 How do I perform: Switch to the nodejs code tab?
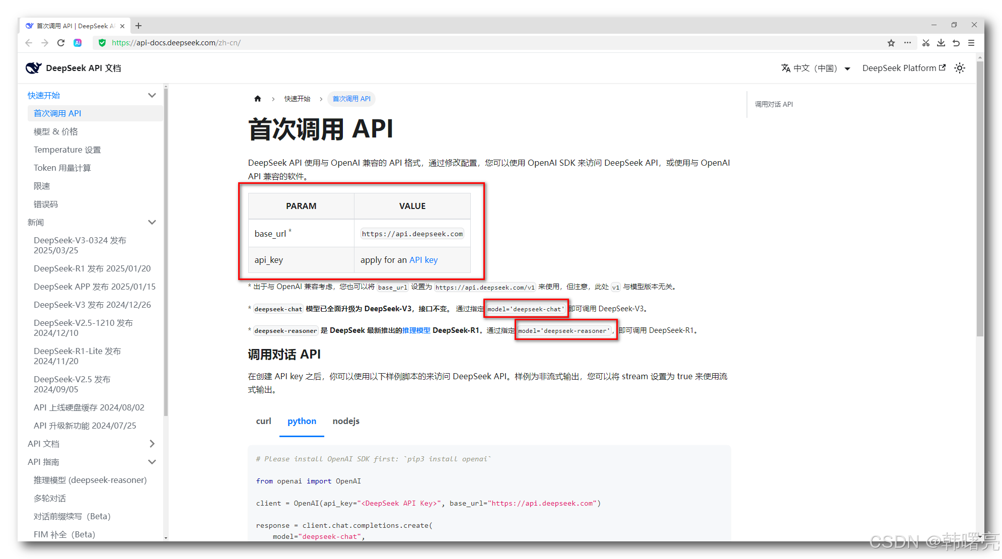click(346, 421)
